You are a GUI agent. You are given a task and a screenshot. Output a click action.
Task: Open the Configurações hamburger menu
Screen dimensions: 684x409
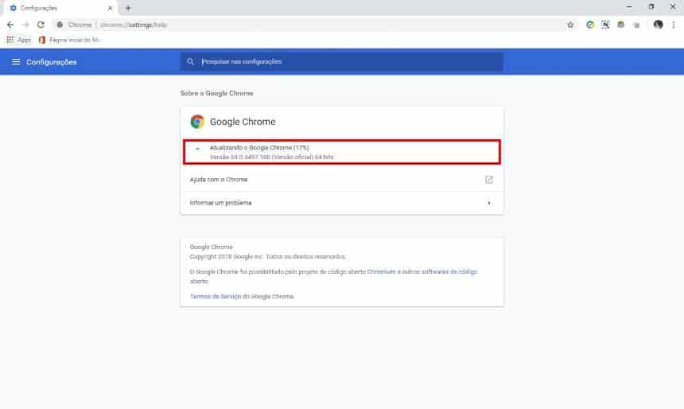tap(16, 62)
